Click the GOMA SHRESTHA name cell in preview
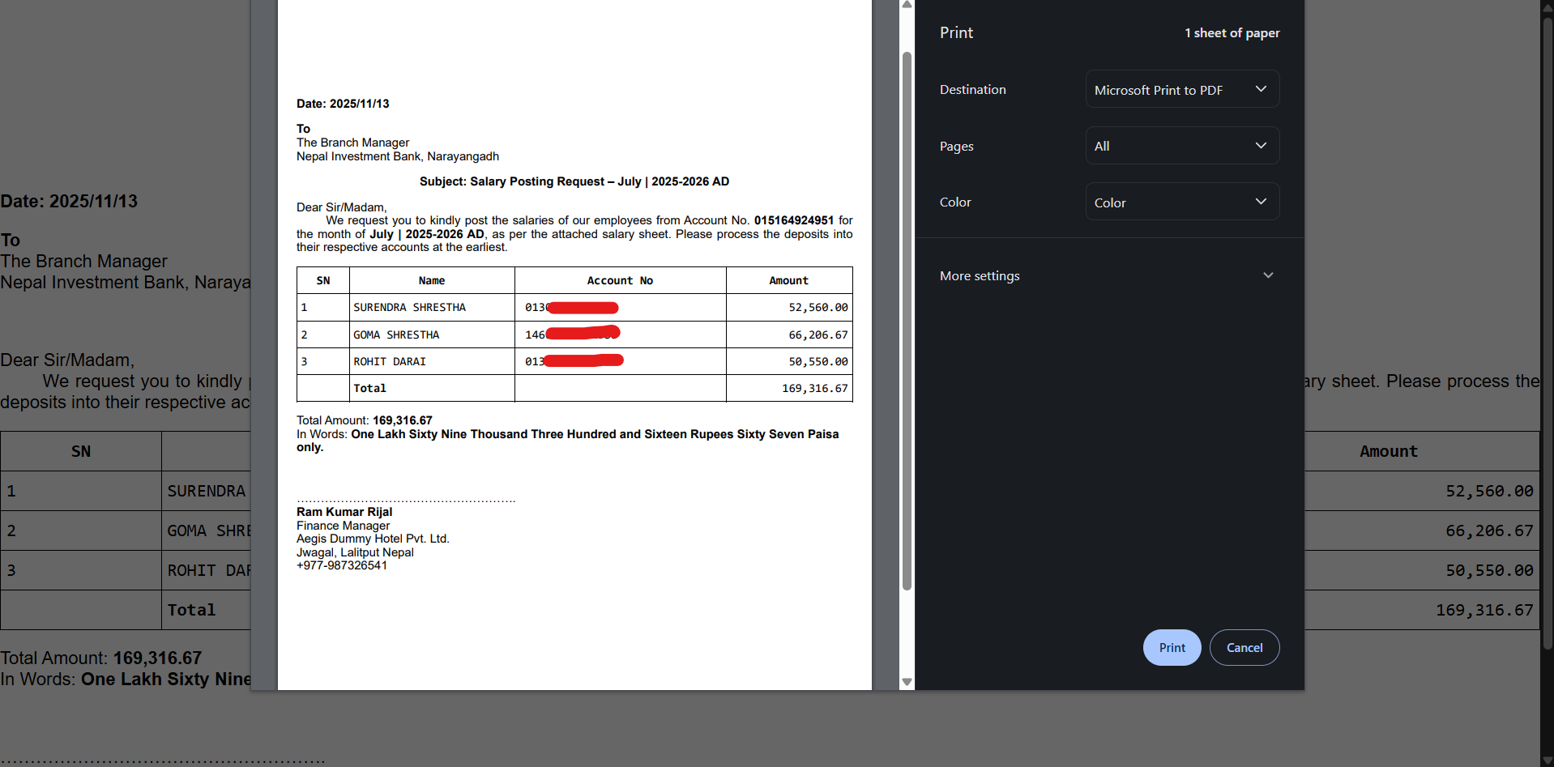 coord(396,335)
